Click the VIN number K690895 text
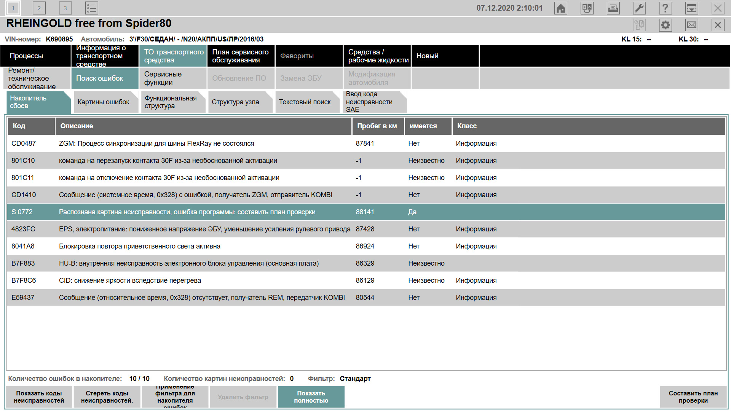This screenshot has width=731, height=411. (59, 39)
